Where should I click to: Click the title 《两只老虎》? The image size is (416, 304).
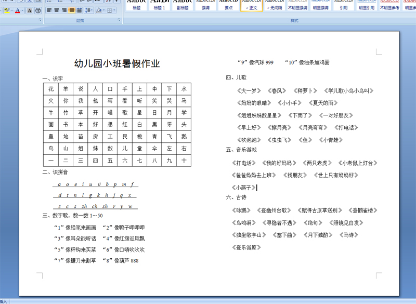(x=317, y=163)
